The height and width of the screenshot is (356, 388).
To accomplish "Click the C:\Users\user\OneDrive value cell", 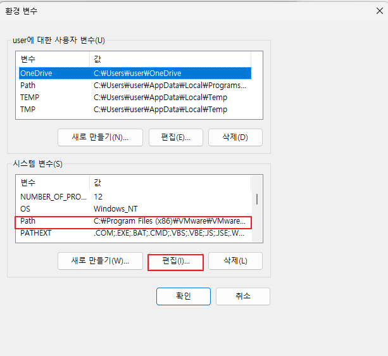I will tap(137, 73).
